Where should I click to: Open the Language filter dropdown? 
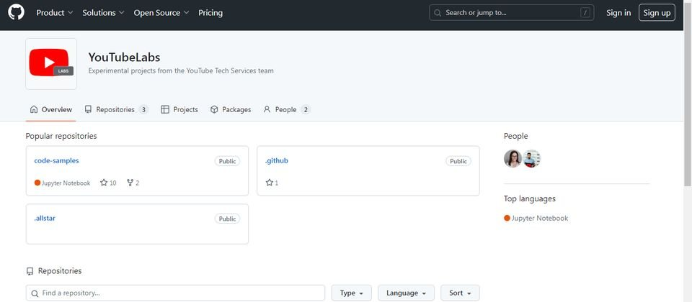pos(406,293)
